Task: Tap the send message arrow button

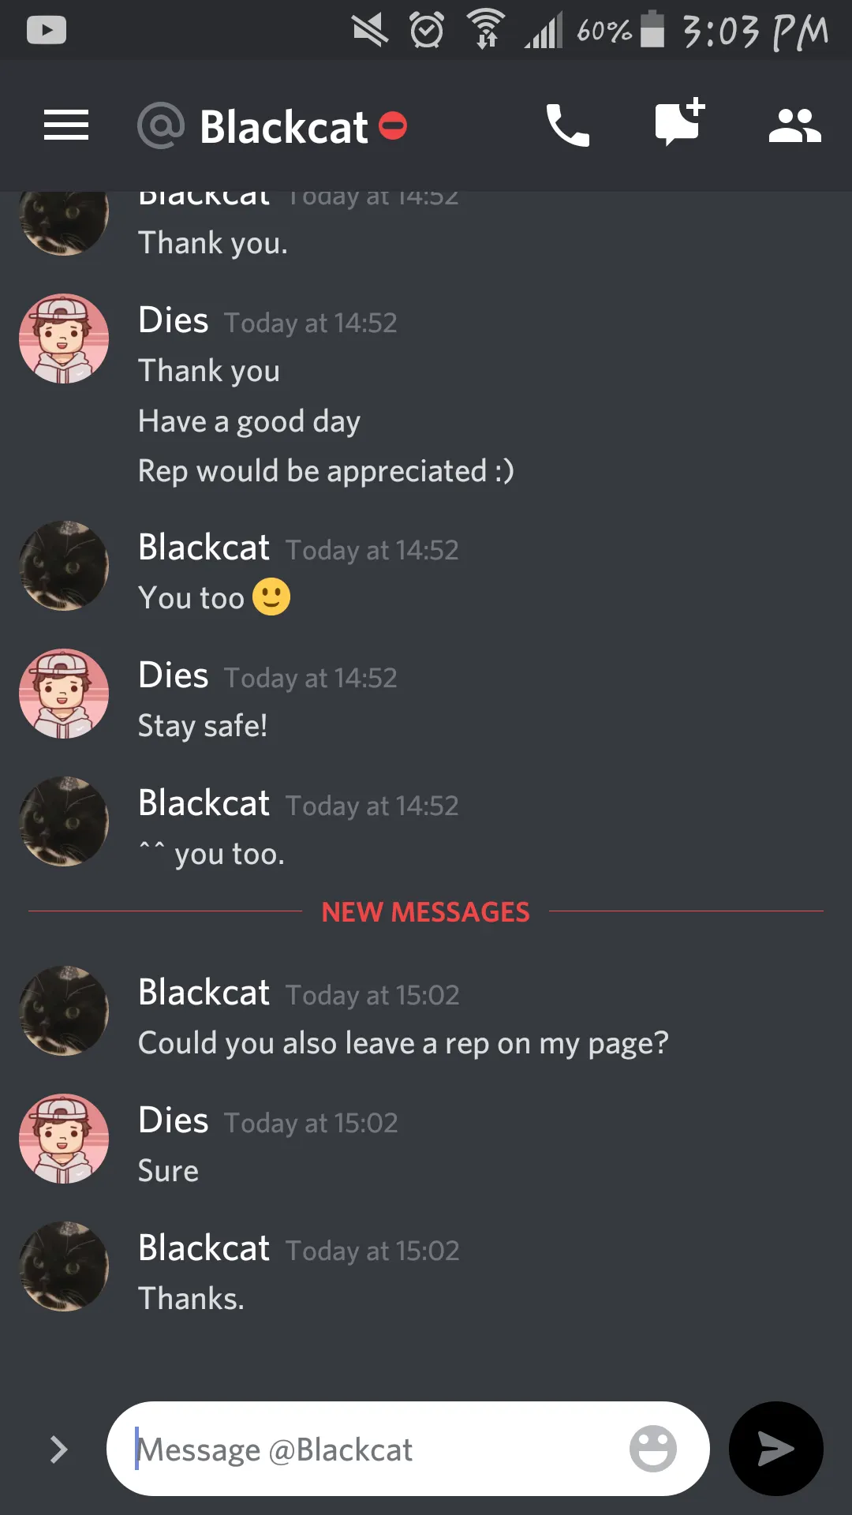Action: 776,1449
